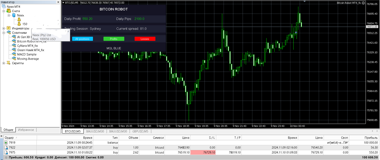Click the Daily Pips value 2100.0
The width and height of the screenshot is (380, 160).
[139, 19]
